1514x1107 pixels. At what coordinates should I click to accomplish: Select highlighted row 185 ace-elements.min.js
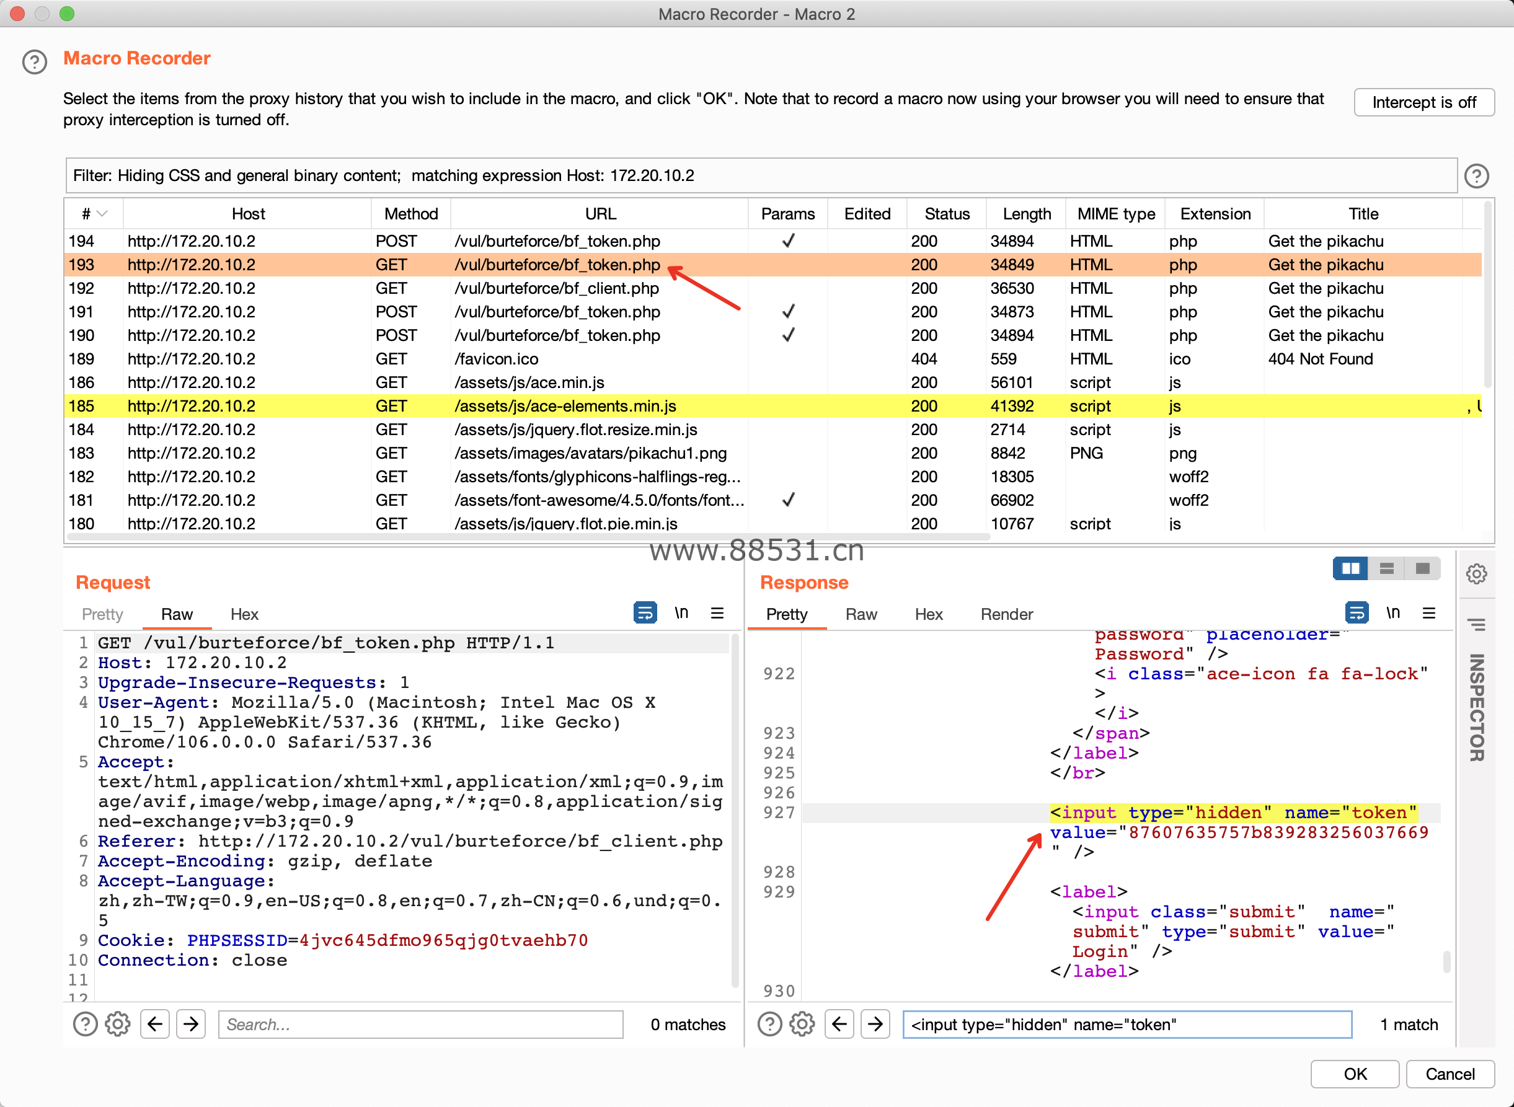point(772,406)
